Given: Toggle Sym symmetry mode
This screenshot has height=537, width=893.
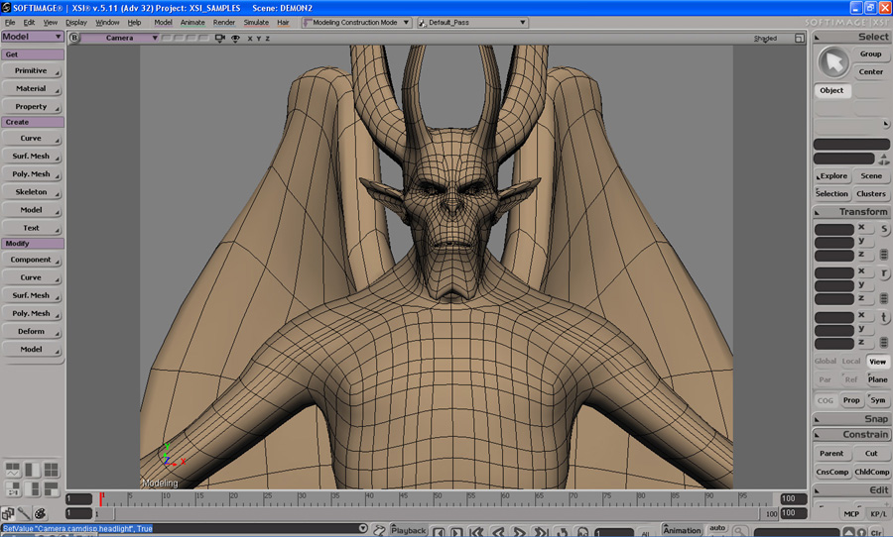Looking at the screenshot, I should [878, 400].
